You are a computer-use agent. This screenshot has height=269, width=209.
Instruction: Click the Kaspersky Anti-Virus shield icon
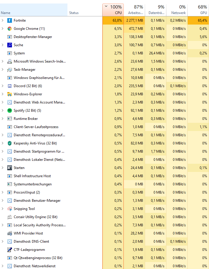click(x=10, y=143)
